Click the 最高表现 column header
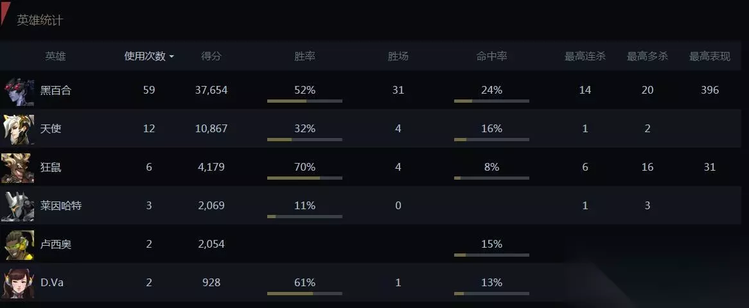Image resolution: width=749 pixels, height=308 pixels. point(709,56)
